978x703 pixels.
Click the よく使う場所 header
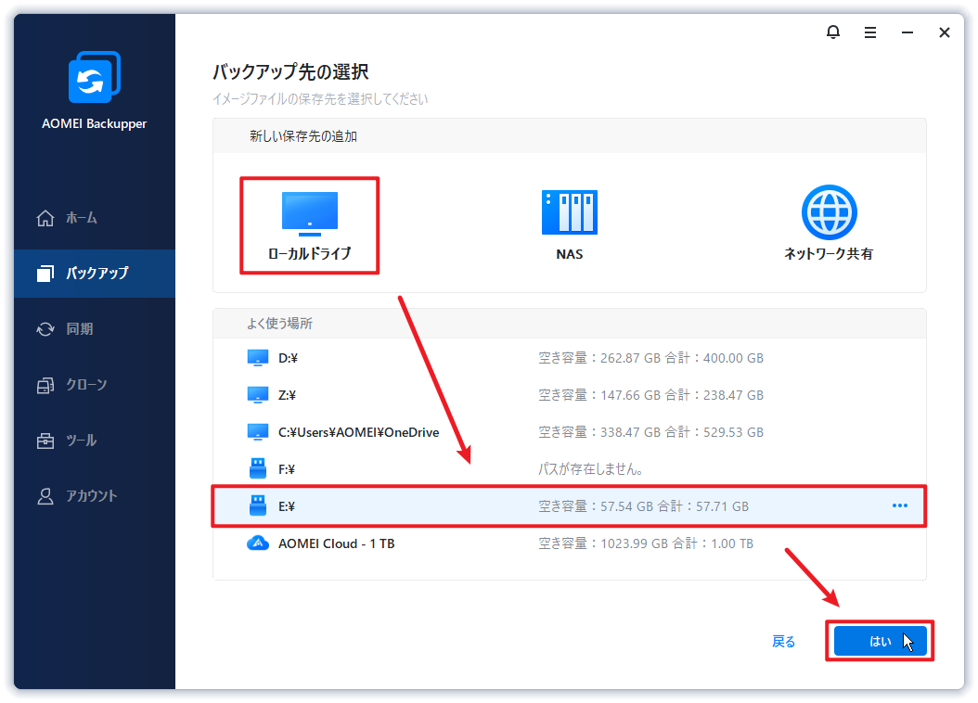[279, 324]
